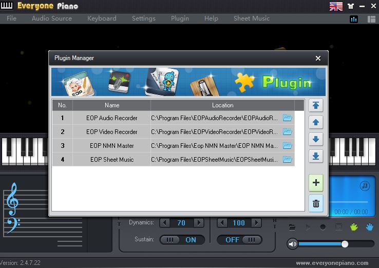
Task: Click the blue right hand icon
Action: click(369, 227)
